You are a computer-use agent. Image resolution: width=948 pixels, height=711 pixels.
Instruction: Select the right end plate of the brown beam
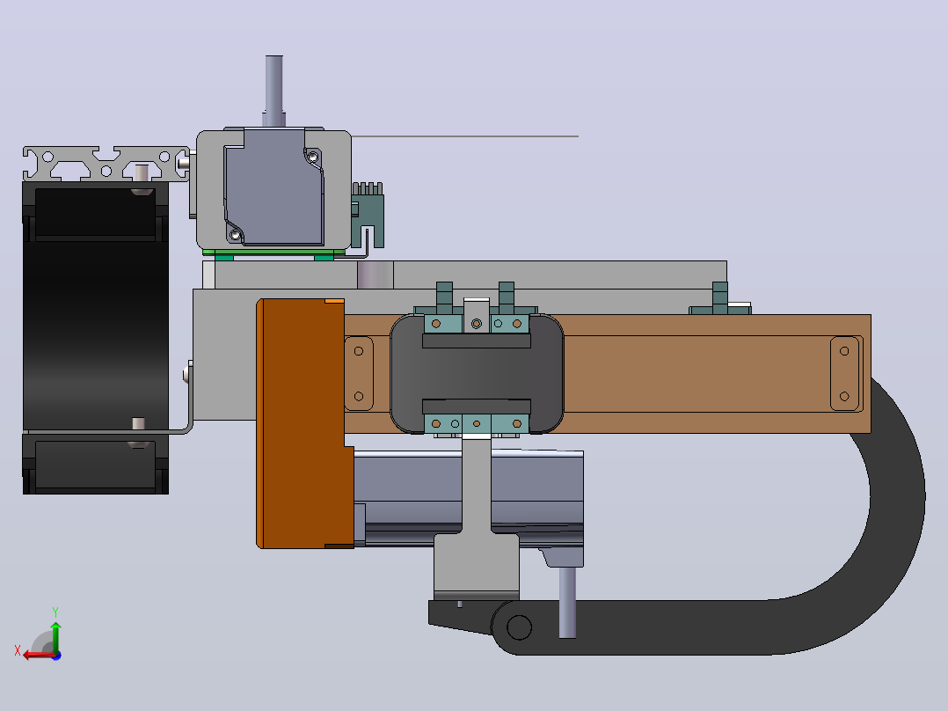(844, 374)
